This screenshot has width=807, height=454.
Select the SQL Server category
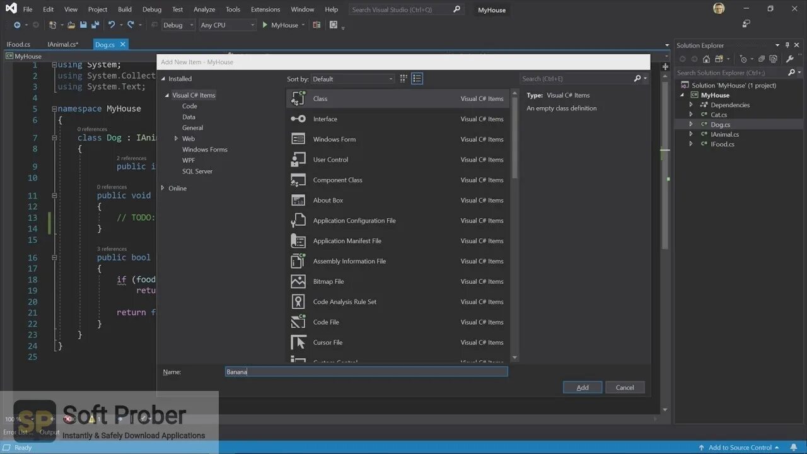(197, 171)
